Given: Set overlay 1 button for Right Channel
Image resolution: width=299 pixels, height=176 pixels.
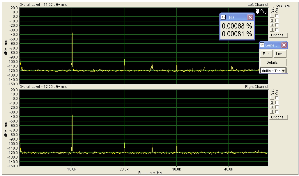Looking at the screenshot, I should (x=272, y=98).
